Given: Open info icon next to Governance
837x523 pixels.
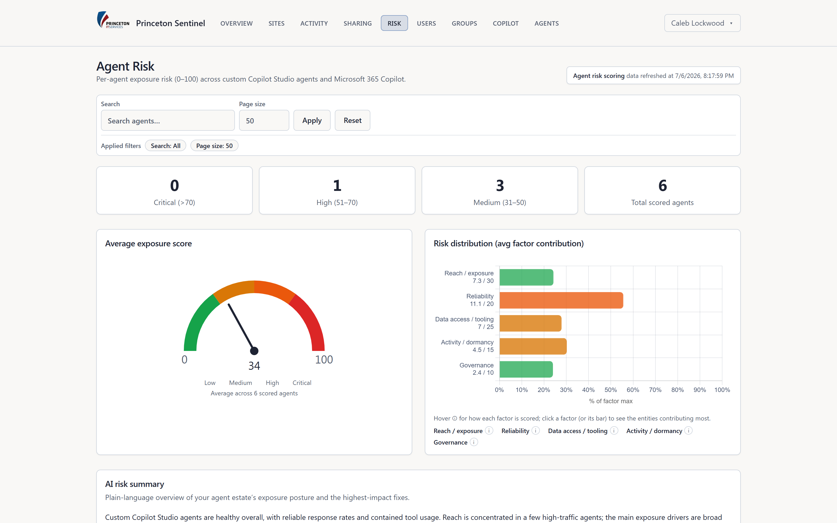Looking at the screenshot, I should (x=474, y=442).
